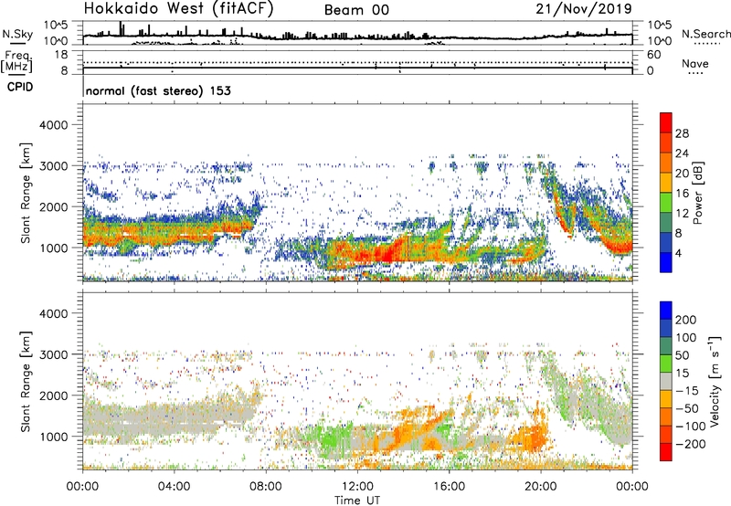This screenshot has width=731, height=506.
Task: Click the green positive-velocity patch near 11:00
Action: coord(332,439)
